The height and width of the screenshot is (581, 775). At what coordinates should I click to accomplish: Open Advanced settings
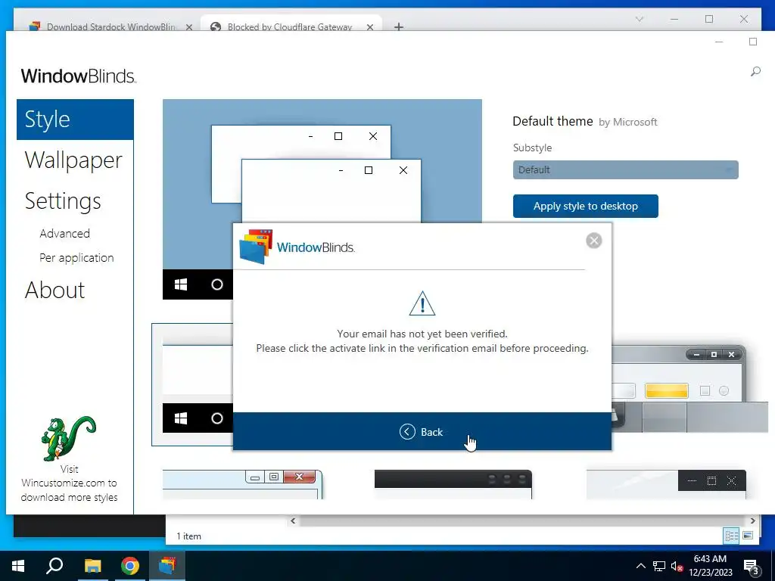(65, 234)
